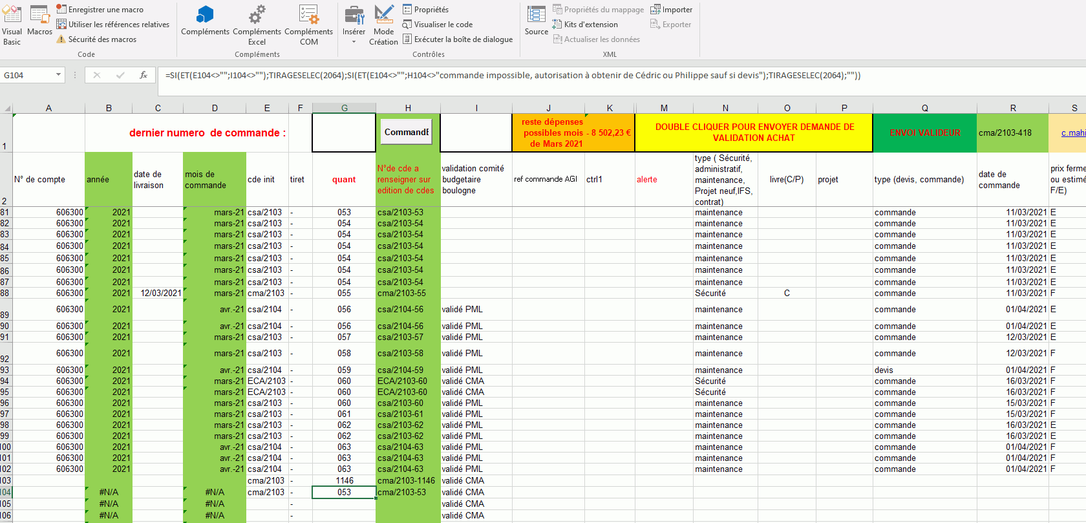Image resolution: width=1086 pixels, height=523 pixels.
Task: Open Sécurité des macros settings
Action: point(96,39)
